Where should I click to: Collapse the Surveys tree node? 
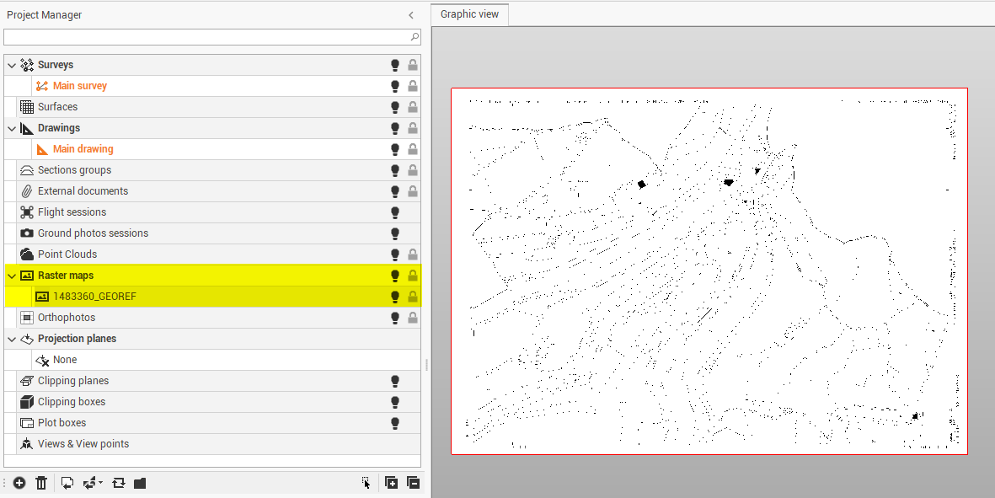(x=12, y=65)
